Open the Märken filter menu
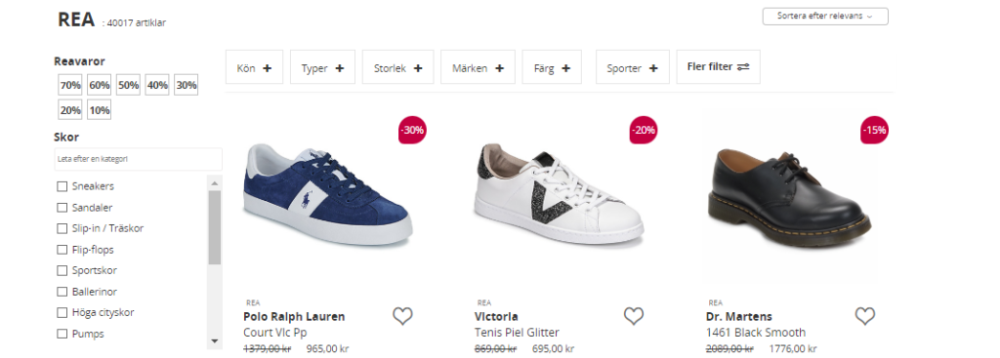 click(x=479, y=67)
